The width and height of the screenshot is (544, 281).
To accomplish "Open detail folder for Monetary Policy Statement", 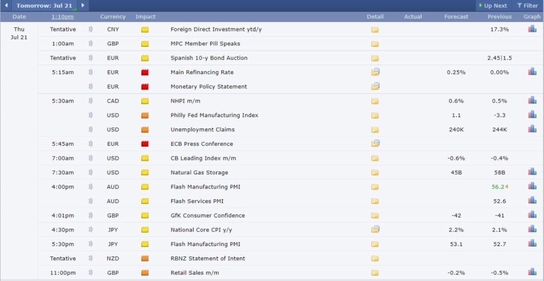I will (375, 86).
